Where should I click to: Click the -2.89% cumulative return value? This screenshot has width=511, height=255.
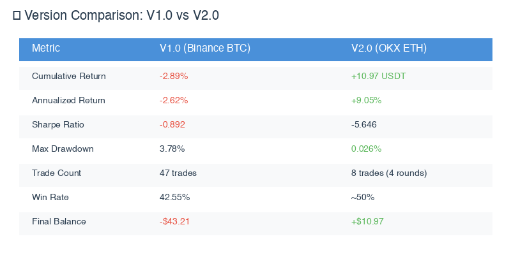tap(174, 76)
